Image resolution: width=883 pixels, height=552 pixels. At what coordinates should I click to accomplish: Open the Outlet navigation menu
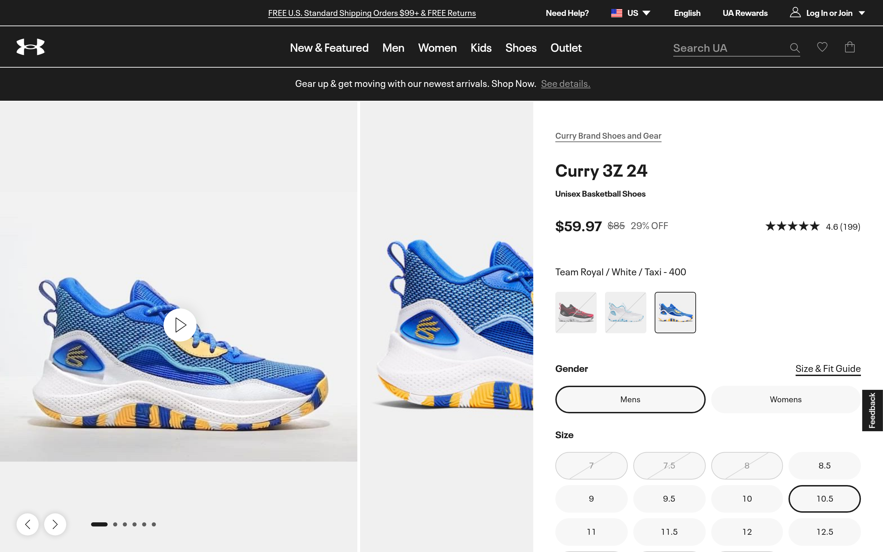(566, 48)
